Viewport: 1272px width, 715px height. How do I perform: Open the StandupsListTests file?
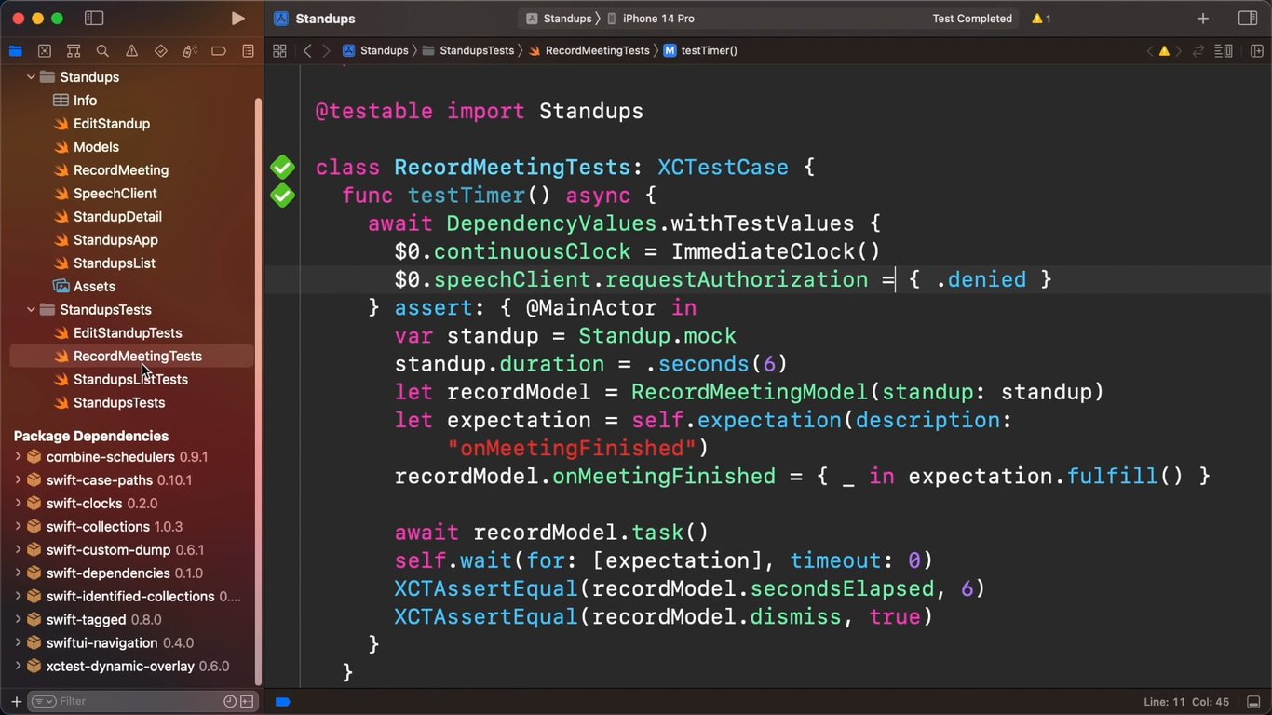[x=131, y=380]
